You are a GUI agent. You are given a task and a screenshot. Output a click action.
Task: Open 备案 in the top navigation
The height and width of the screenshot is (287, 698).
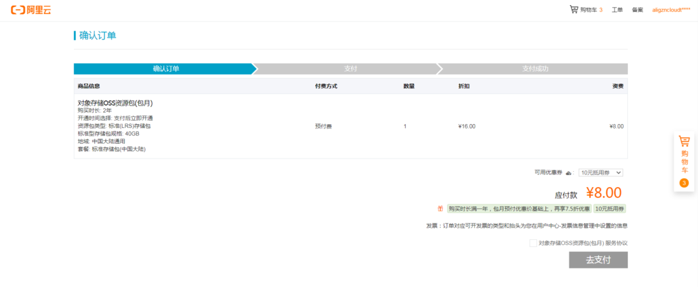coord(637,10)
